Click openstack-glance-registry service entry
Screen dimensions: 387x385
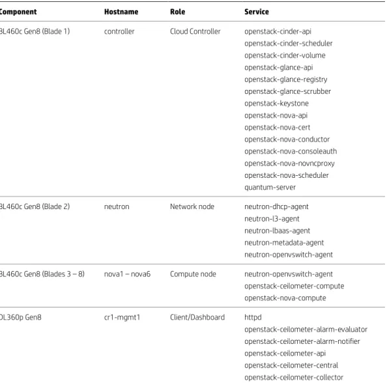[x=286, y=79]
